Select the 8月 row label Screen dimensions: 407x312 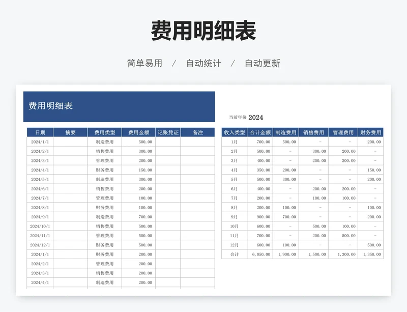point(234,207)
